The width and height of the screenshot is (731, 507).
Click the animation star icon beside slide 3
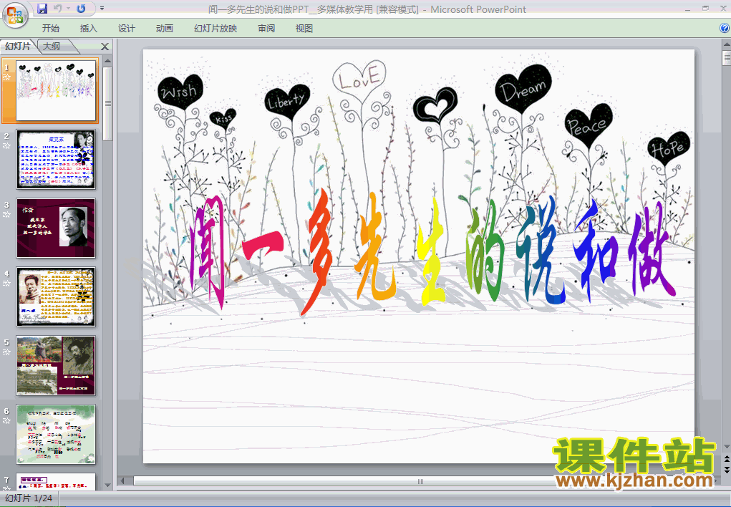(x=7, y=215)
